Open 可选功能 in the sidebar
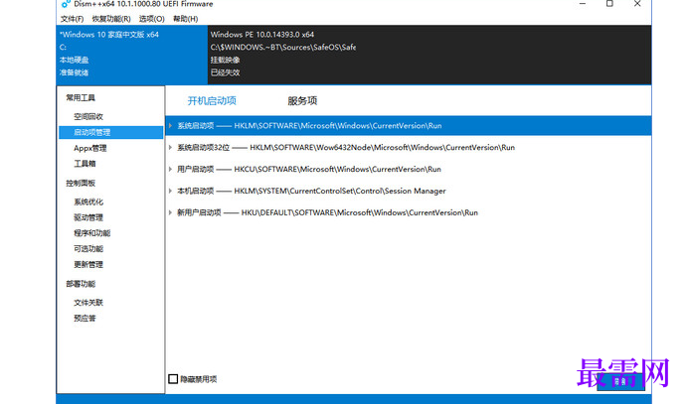688x404 pixels. [x=88, y=249]
